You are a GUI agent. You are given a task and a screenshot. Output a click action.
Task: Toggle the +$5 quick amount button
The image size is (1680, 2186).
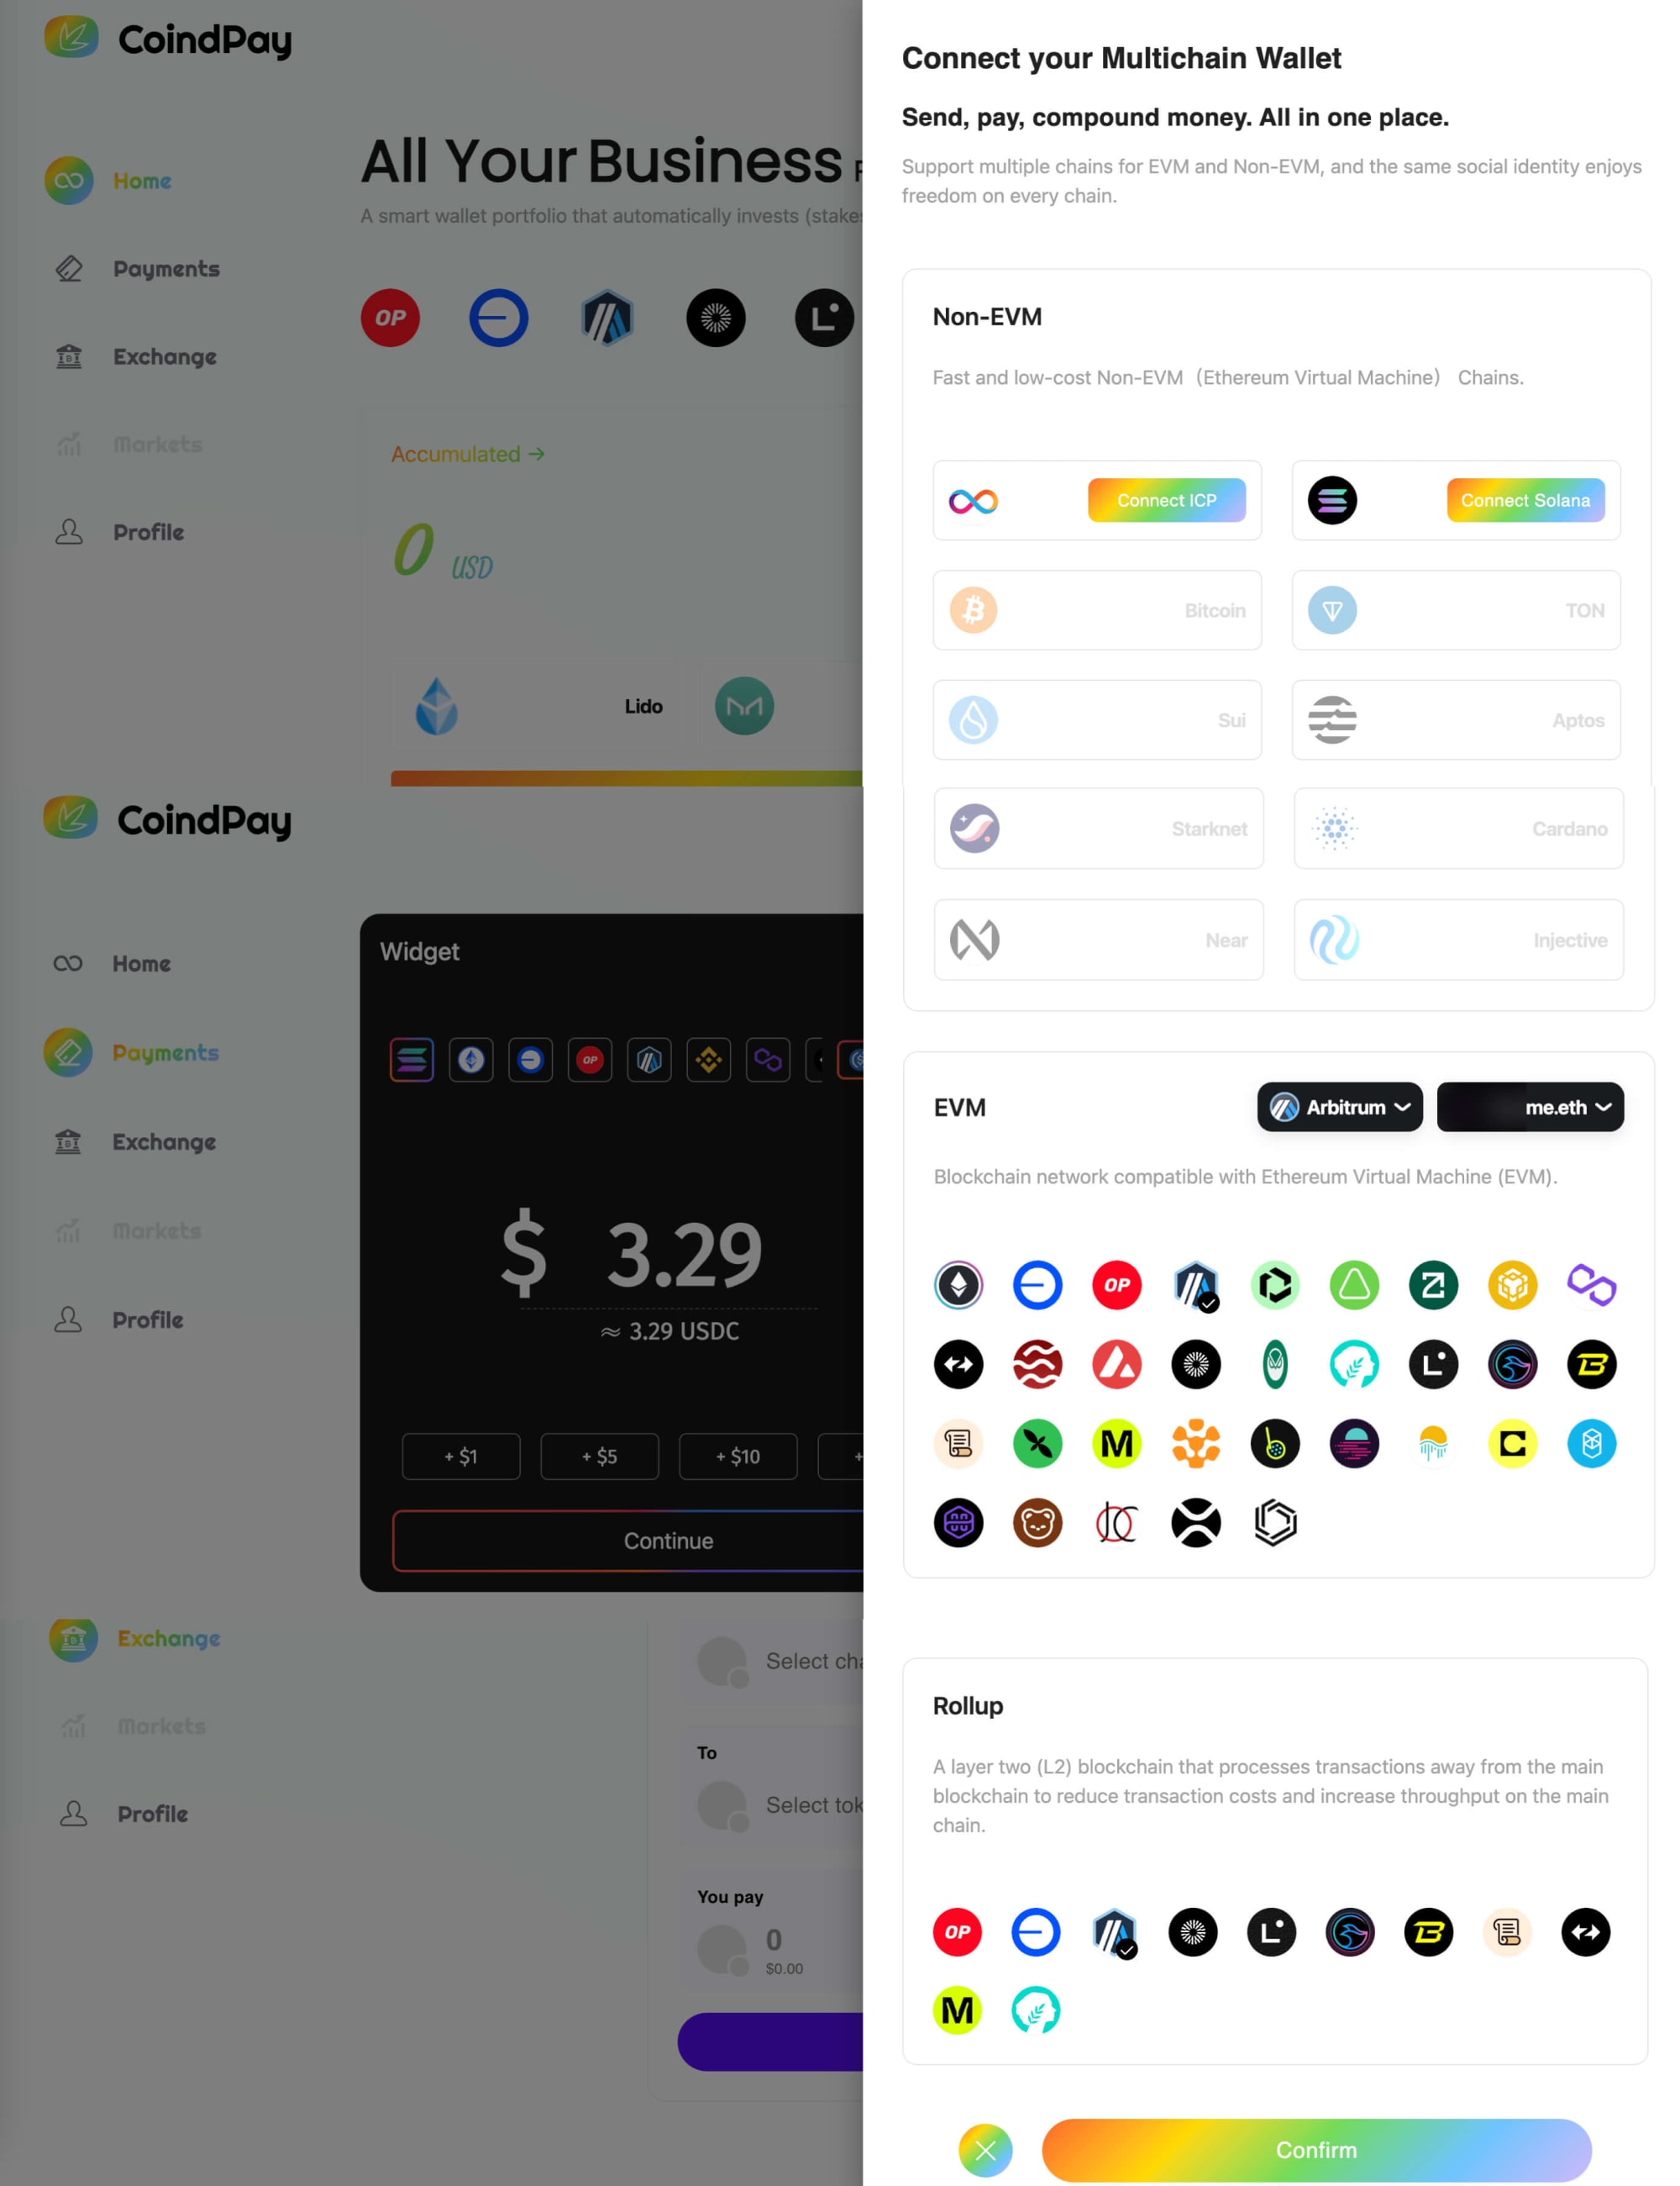click(x=598, y=1455)
